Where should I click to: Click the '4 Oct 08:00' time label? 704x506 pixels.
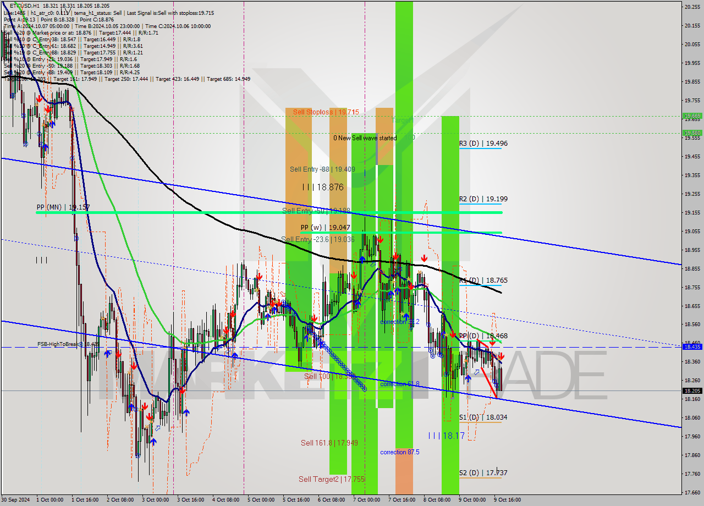pos(226,500)
